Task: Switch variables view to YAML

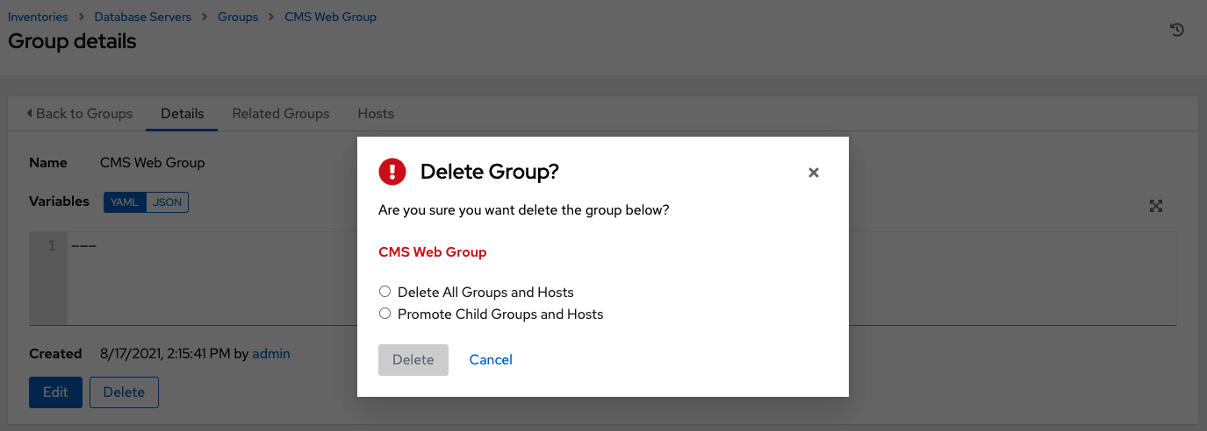Action: 125,202
